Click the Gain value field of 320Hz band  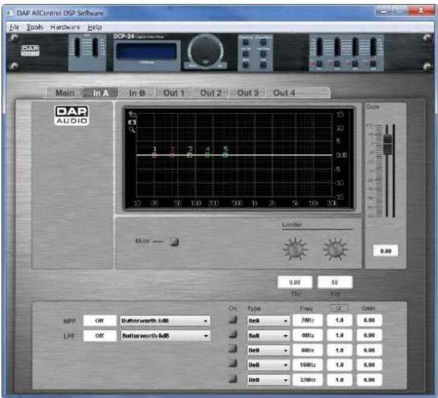[369, 380]
